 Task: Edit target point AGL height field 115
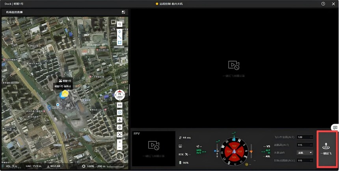pos(305,160)
